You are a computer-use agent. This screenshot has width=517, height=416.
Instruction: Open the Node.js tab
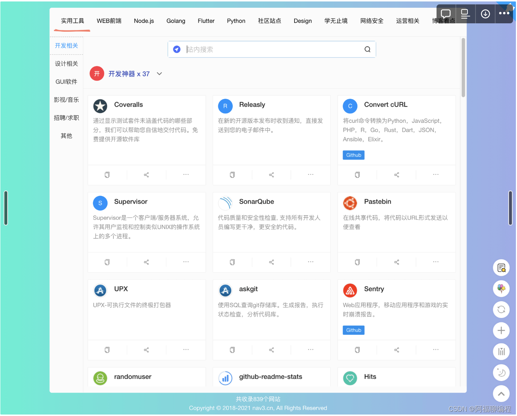click(144, 21)
